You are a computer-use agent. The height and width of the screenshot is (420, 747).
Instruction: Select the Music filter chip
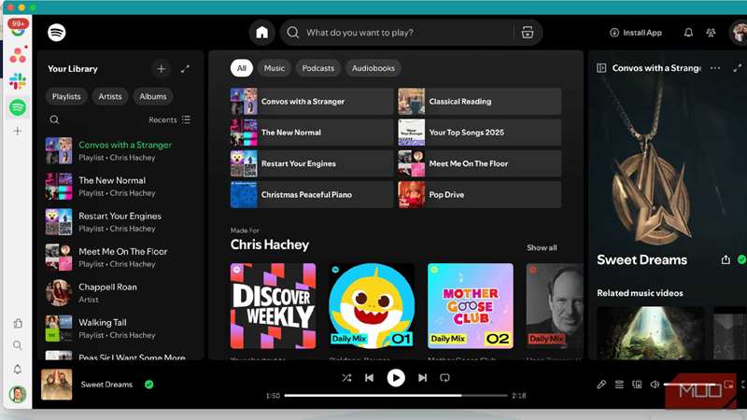click(274, 68)
